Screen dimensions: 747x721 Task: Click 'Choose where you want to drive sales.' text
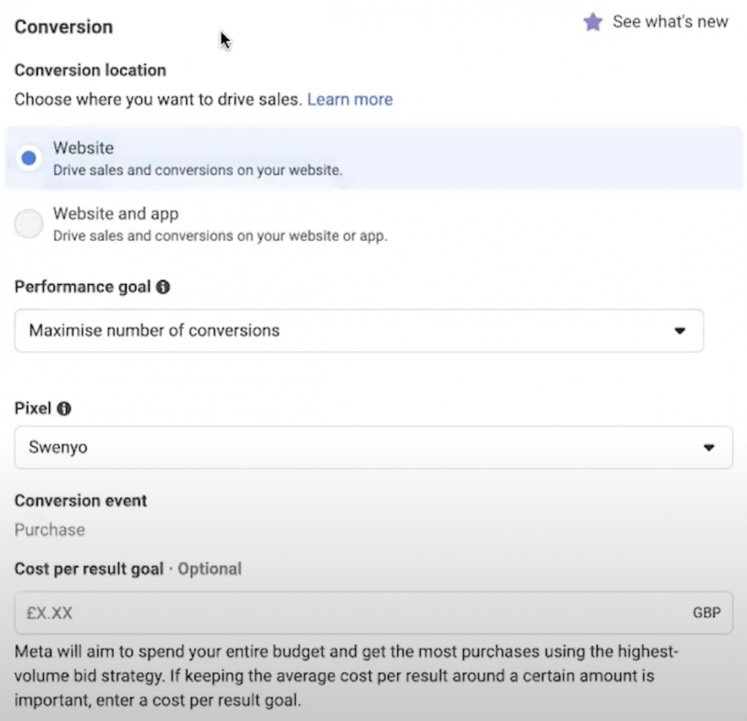(x=158, y=99)
